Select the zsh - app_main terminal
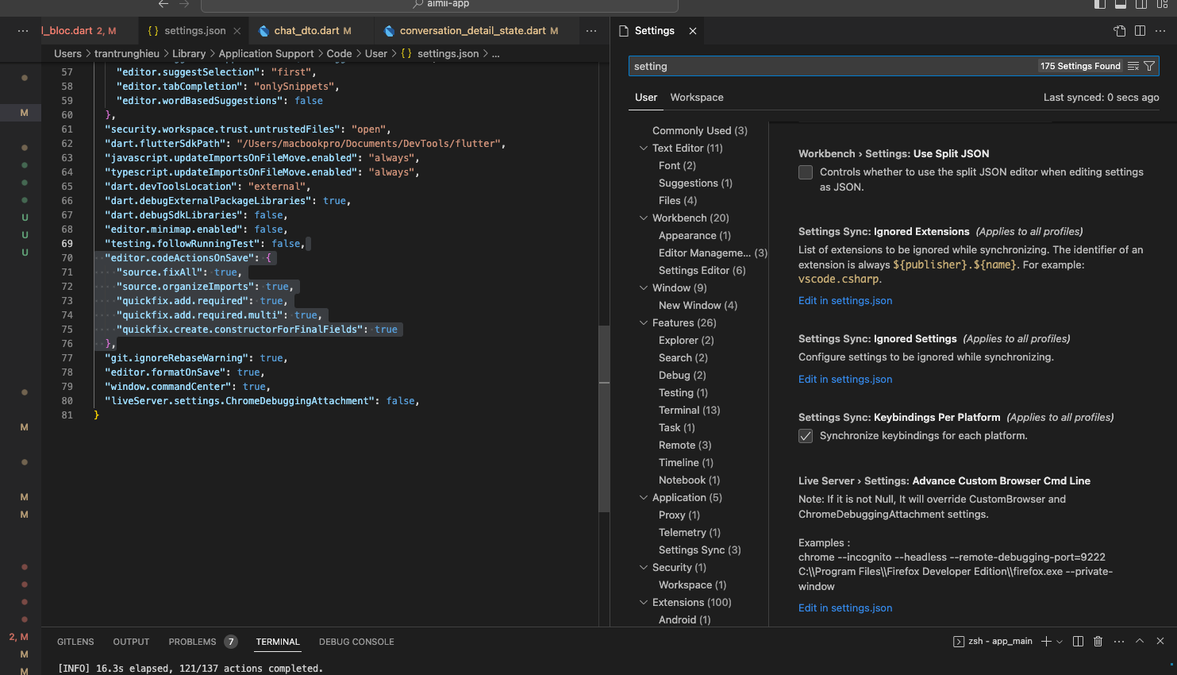Image resolution: width=1177 pixels, height=675 pixels. pos(993,641)
